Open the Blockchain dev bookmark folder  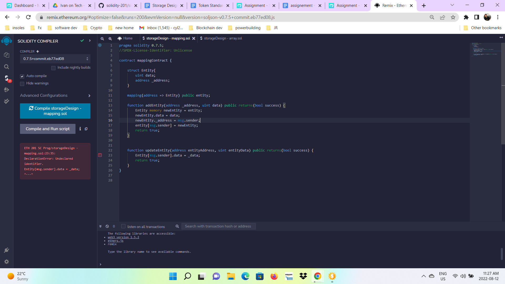click(x=206, y=28)
